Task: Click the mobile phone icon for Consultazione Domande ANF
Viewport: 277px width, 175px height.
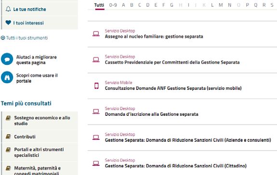Action: pyautogui.click(x=96, y=86)
